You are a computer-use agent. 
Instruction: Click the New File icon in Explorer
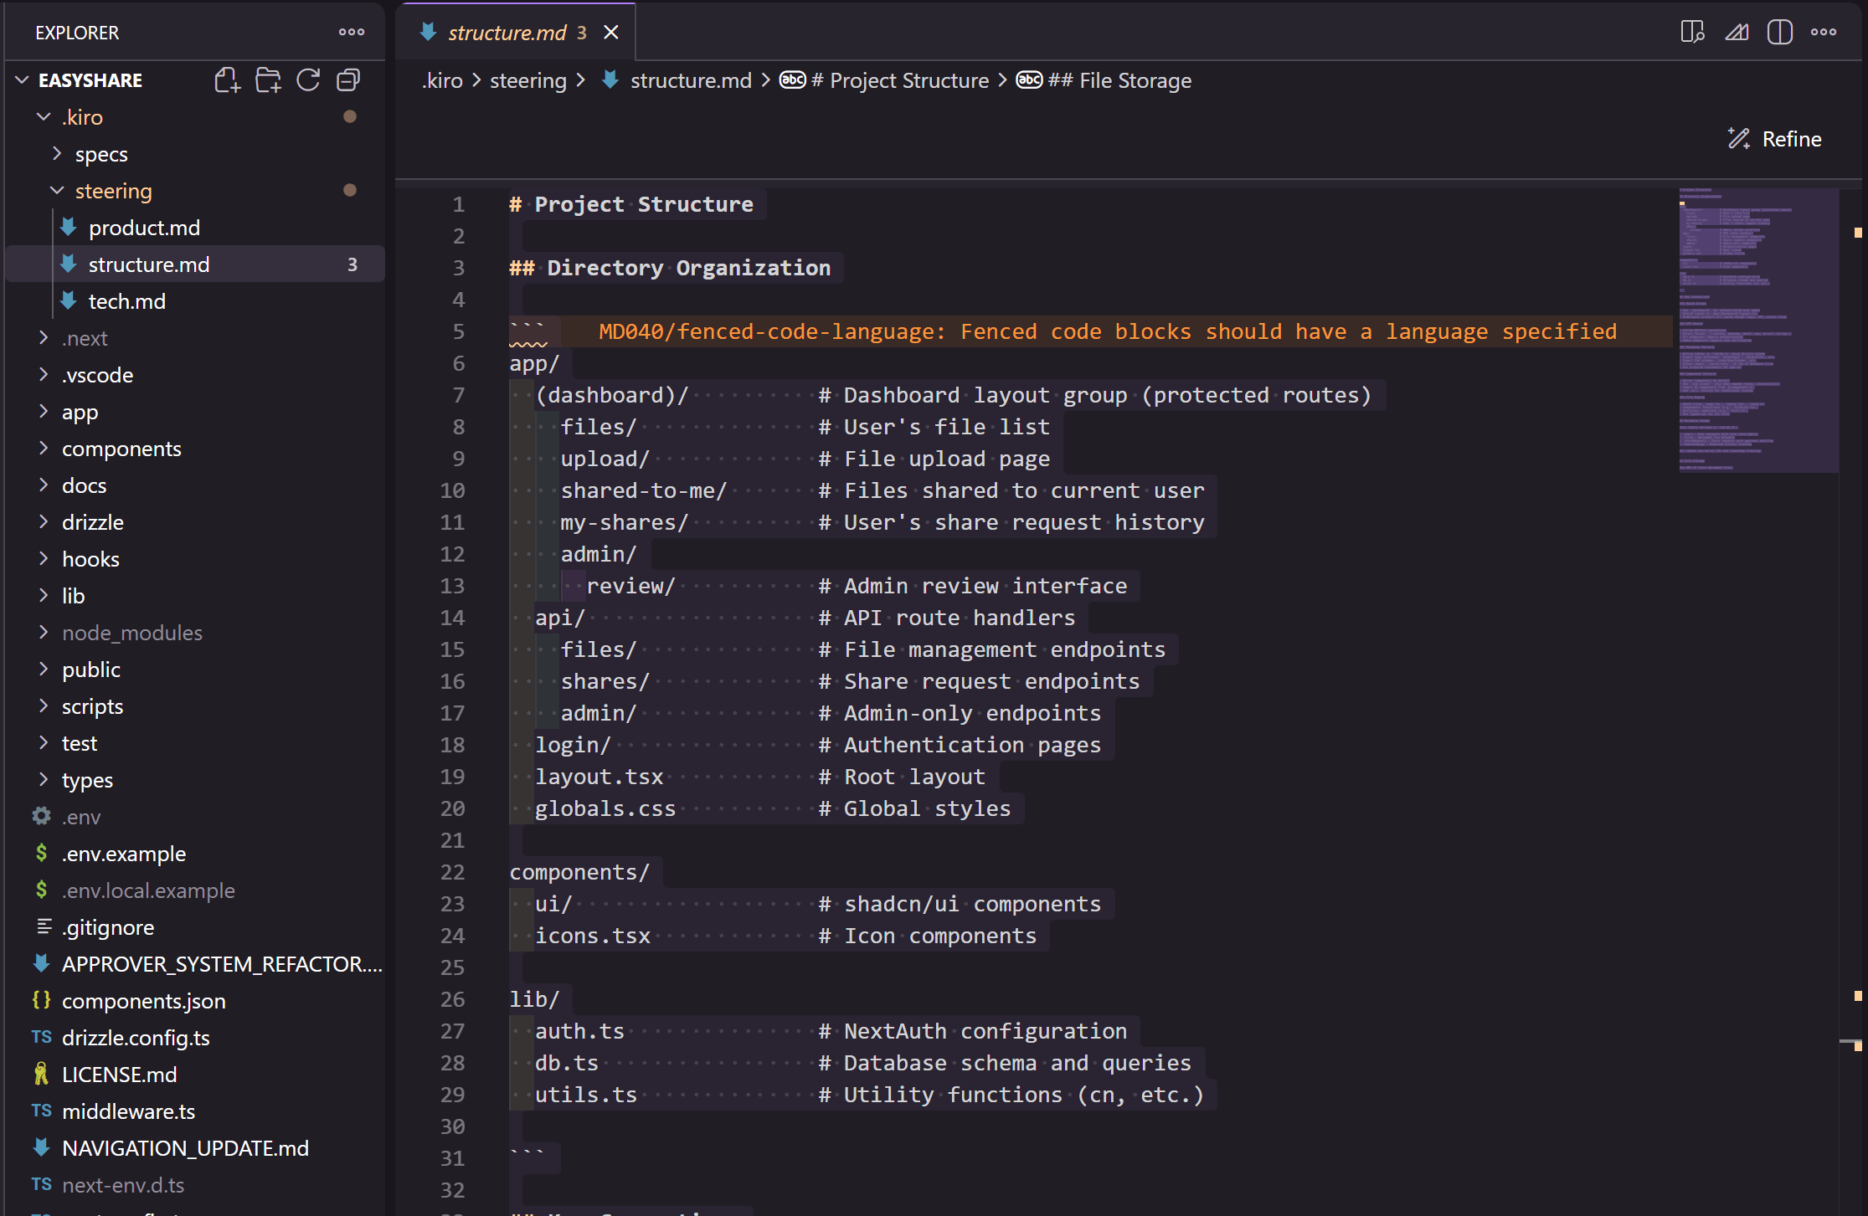point(227,80)
